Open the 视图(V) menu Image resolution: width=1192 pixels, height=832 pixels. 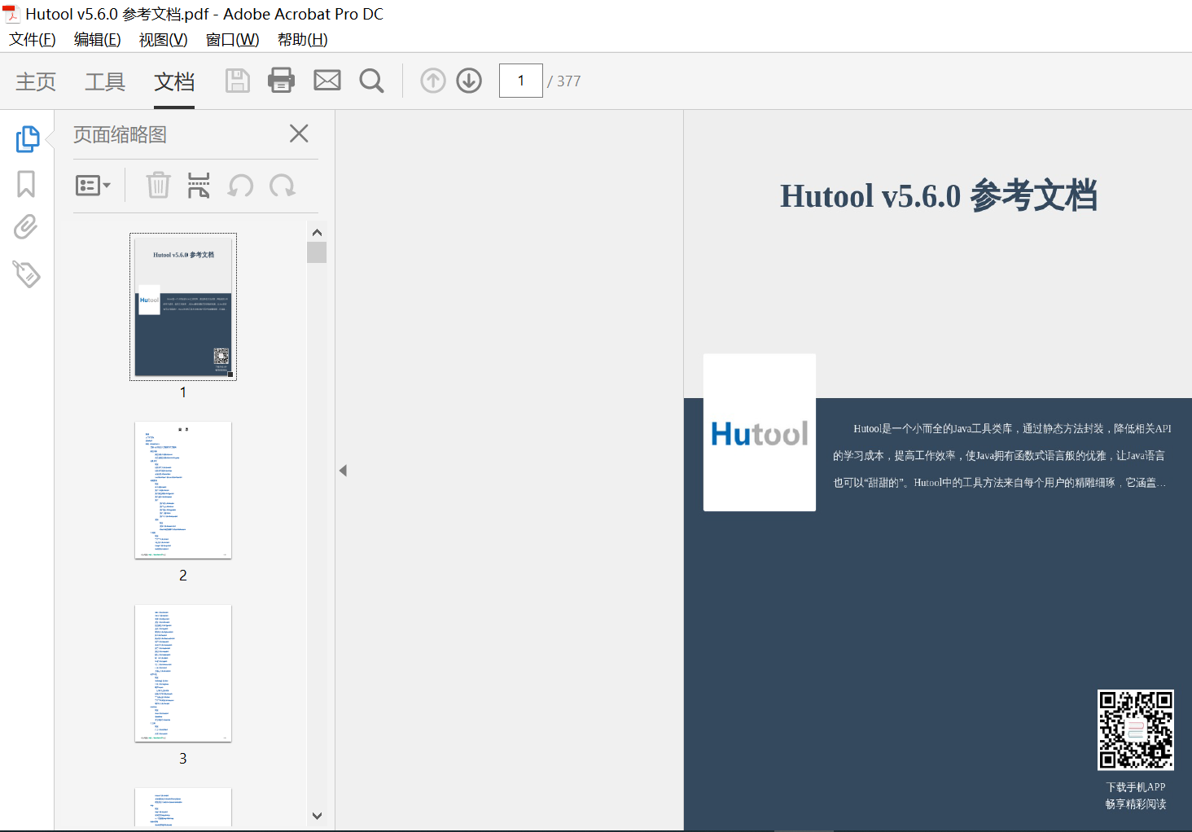point(163,40)
